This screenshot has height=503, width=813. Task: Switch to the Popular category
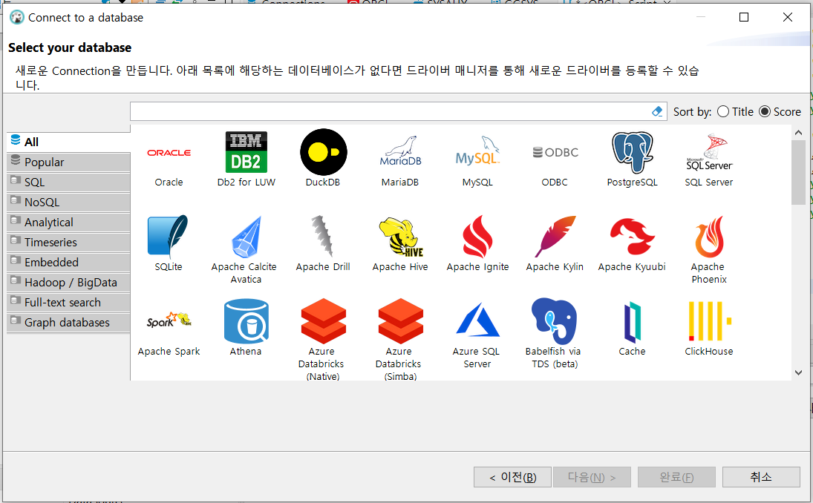(68, 162)
